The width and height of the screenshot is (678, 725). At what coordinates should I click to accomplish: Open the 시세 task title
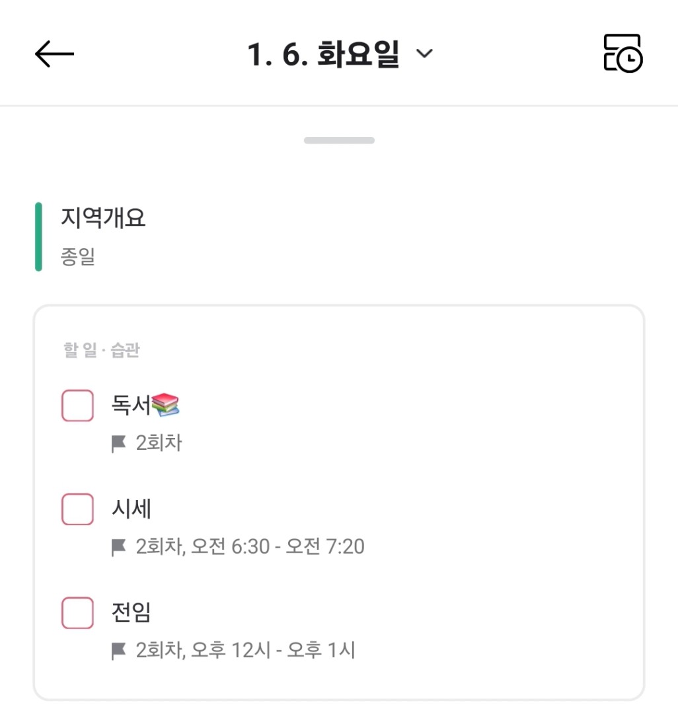[x=132, y=509]
